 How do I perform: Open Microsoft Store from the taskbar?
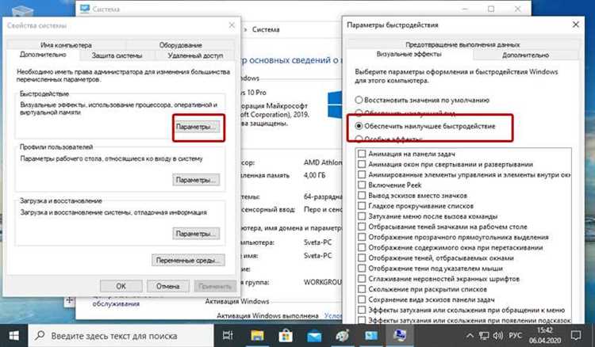pos(289,334)
